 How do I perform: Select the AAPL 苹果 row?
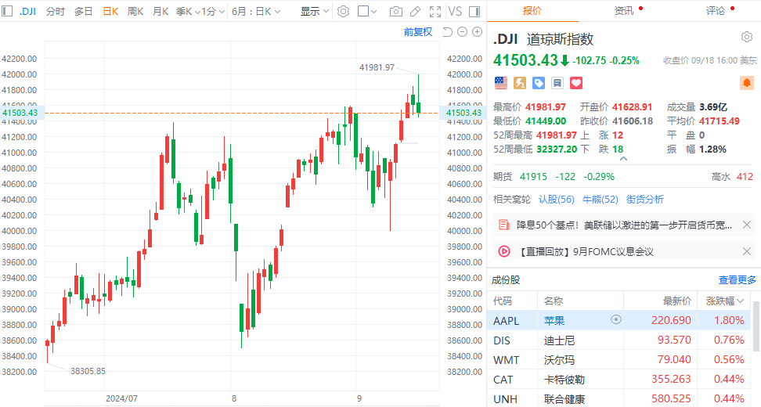tap(619, 321)
